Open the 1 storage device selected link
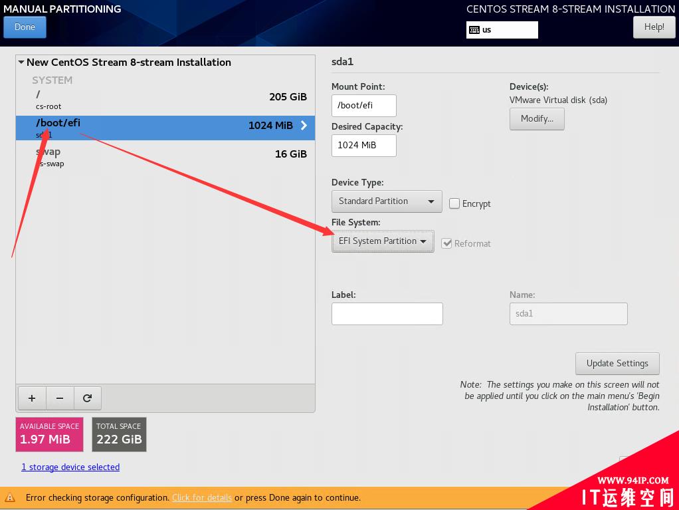Screen dimensions: 679x510 [x=70, y=467]
